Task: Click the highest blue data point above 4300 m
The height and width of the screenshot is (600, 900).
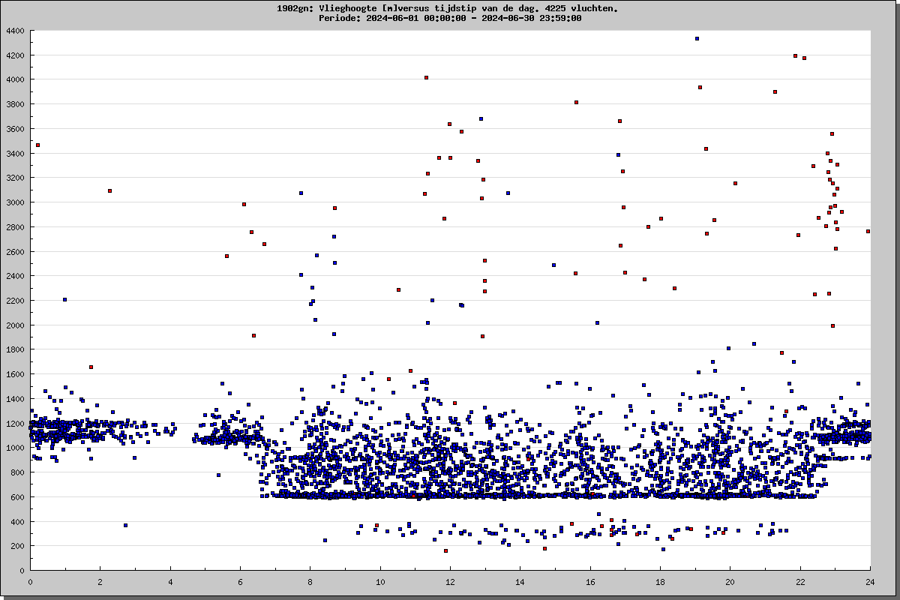Action: tap(697, 38)
